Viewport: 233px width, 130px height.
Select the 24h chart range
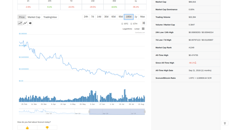pos(86,17)
